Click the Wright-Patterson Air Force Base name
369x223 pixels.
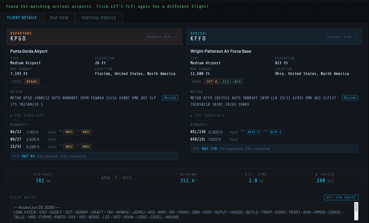coord(221,51)
